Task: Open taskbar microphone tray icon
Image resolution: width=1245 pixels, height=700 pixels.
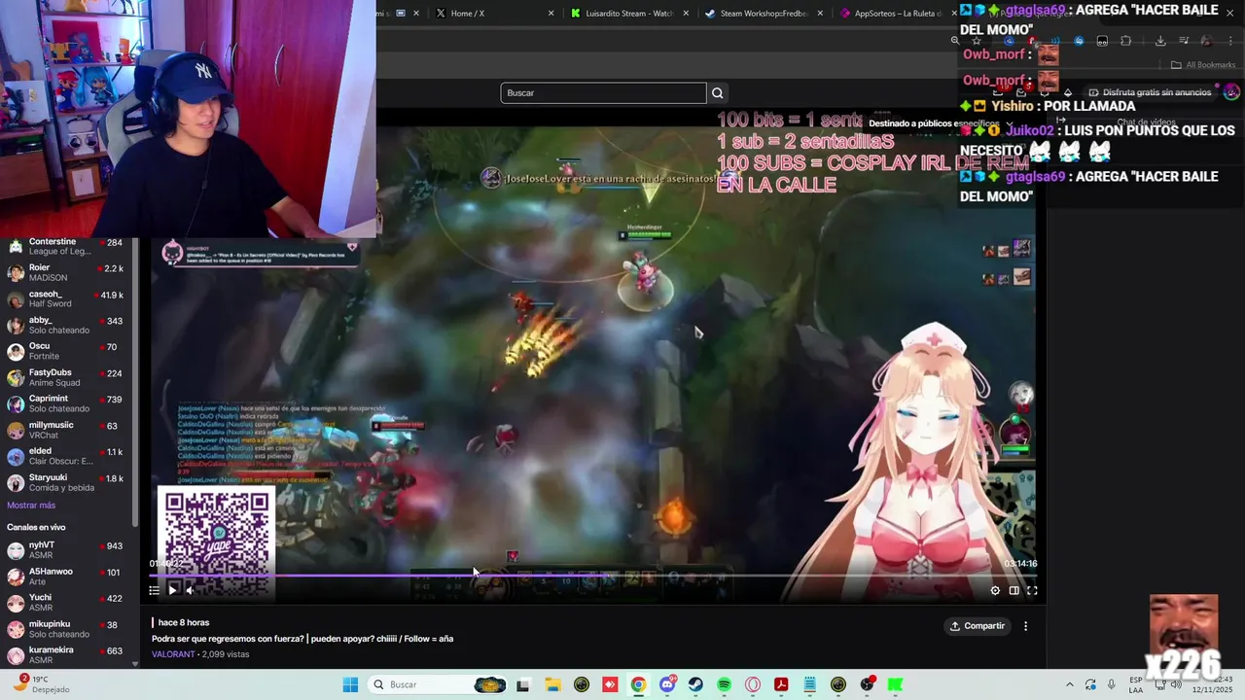Action: coord(1112,684)
